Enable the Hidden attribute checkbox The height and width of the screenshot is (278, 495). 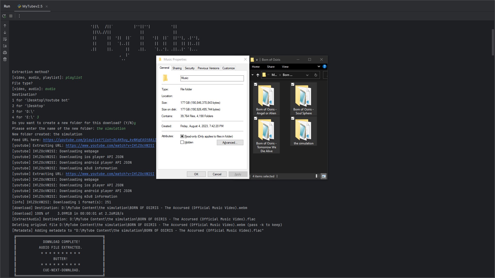(182, 142)
